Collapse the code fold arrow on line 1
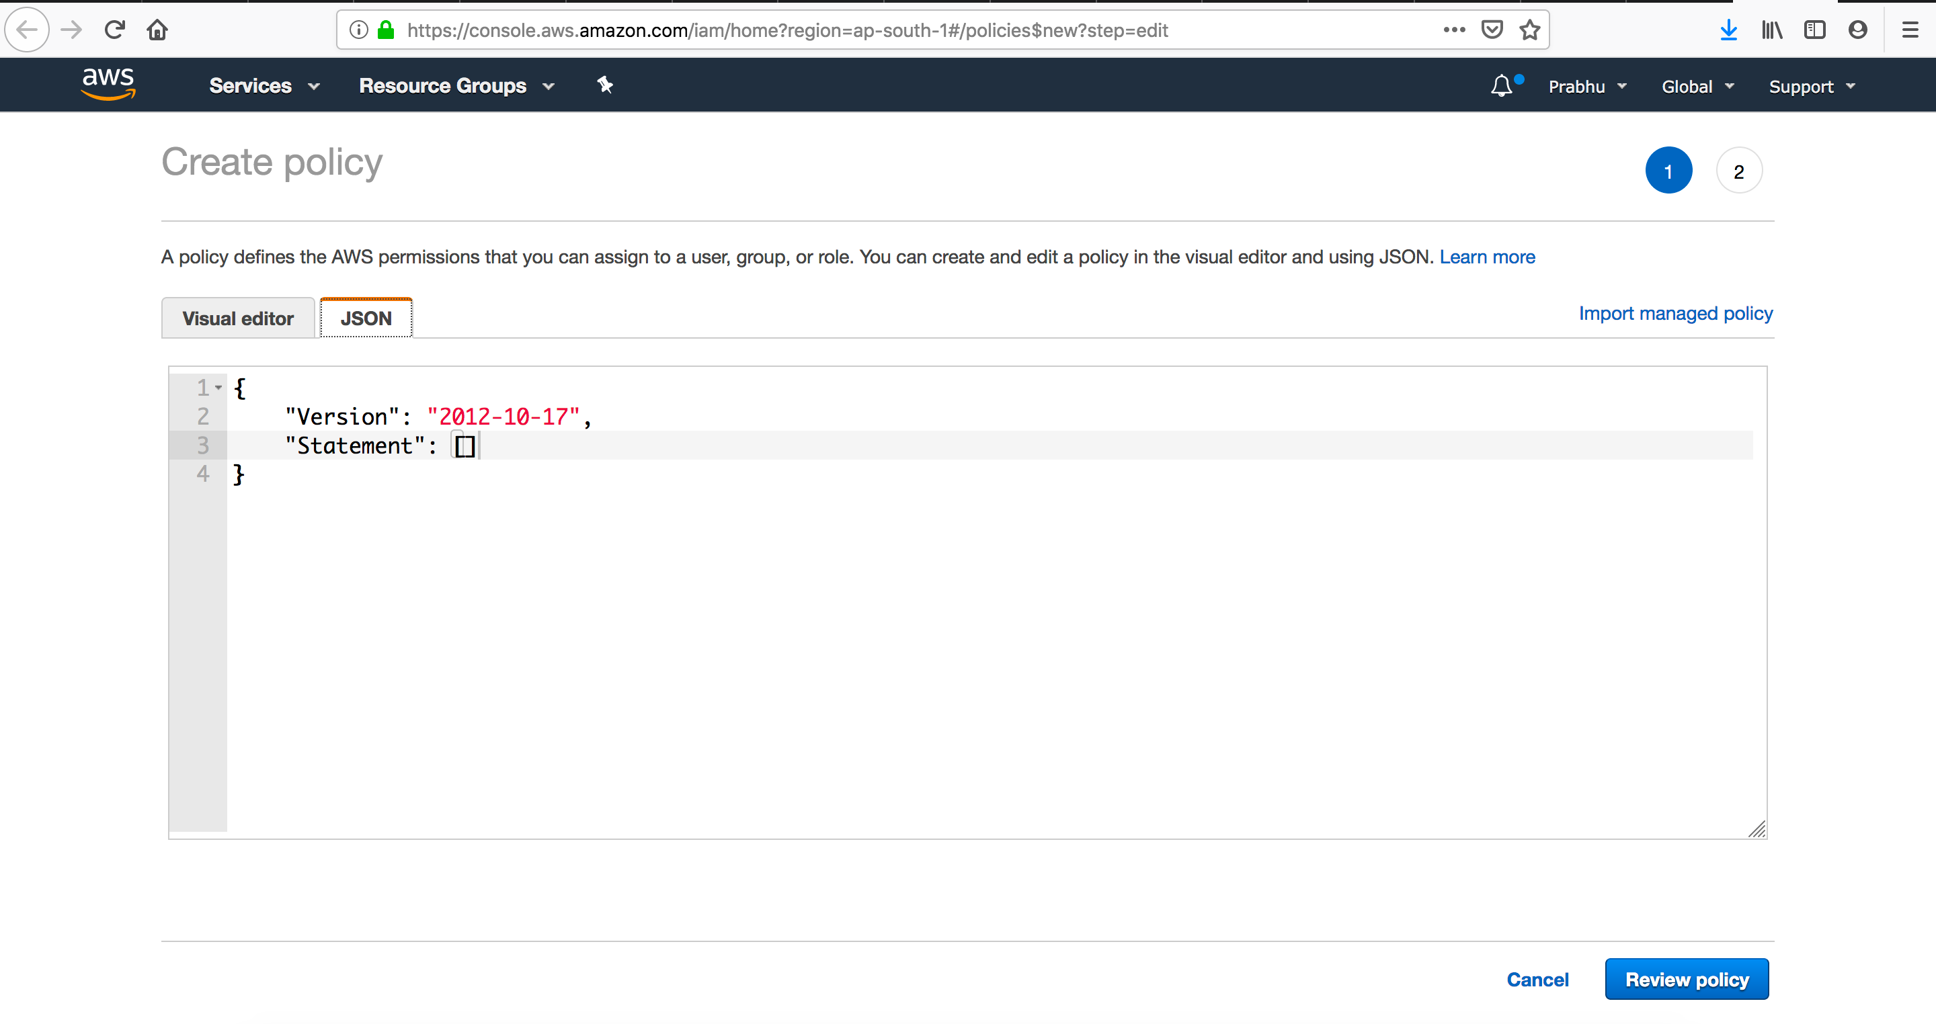The image size is (1936, 1024). click(218, 388)
